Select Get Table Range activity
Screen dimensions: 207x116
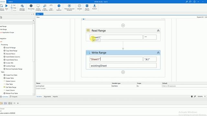[10, 87]
